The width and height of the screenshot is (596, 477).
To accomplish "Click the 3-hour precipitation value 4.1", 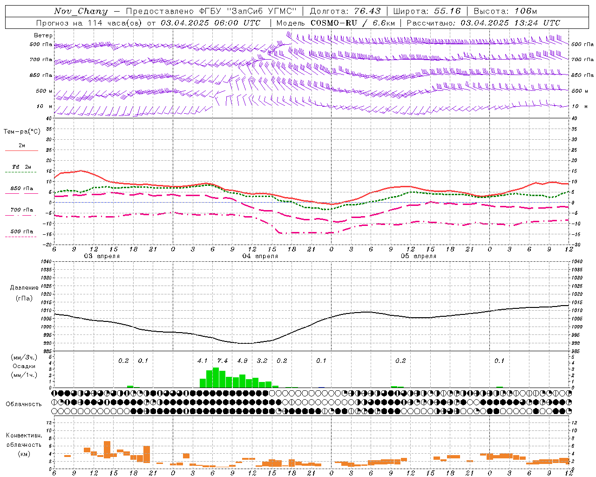I will (x=202, y=361).
